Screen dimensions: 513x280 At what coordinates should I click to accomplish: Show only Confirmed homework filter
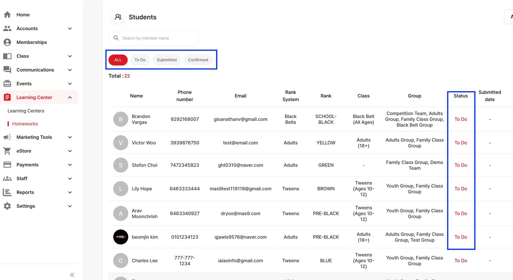point(198,60)
